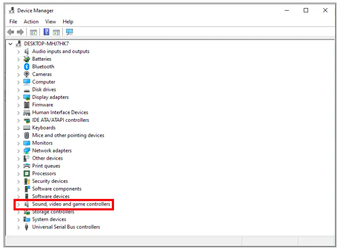Click the Print queues printer icon

click(x=26, y=166)
